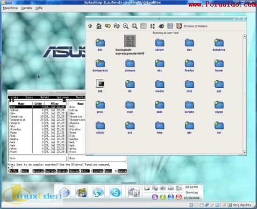Select /cdrom row in left mc panel
Viewport: 257px width, 209px height.
(x=37, y=110)
